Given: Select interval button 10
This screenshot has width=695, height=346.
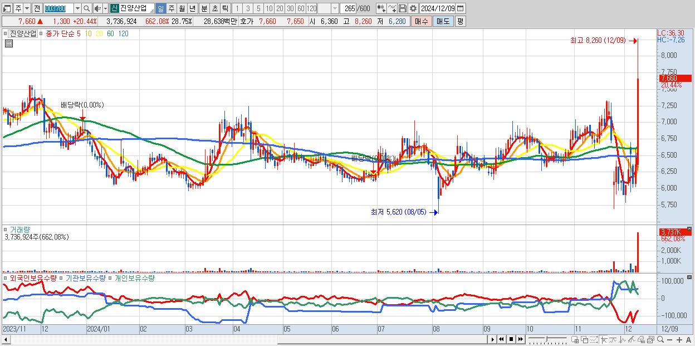Looking at the screenshot, I should tap(269, 8).
